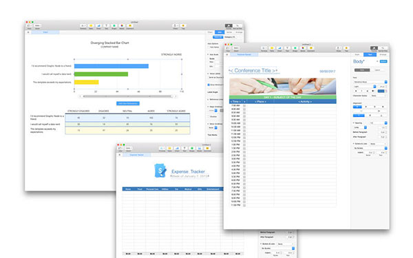Open Lines spacing type dropdown
This screenshot has width=413, height=258.
(360, 127)
